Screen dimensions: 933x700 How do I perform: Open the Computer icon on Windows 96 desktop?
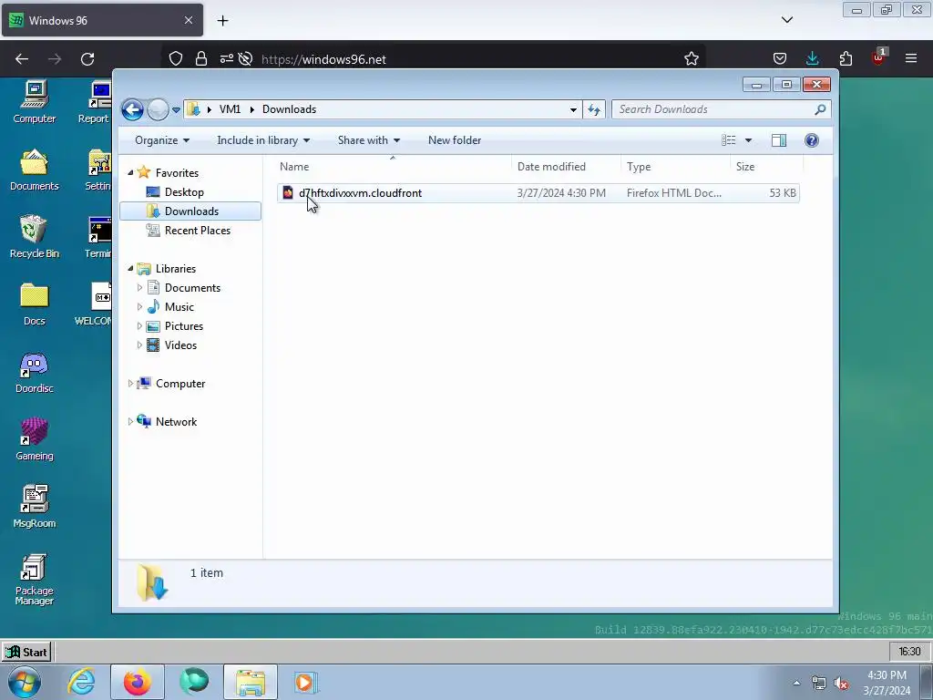coord(35,101)
